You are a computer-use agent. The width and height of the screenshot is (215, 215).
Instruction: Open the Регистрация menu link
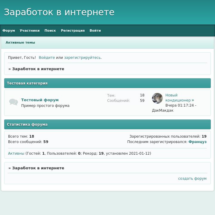point(73,30)
